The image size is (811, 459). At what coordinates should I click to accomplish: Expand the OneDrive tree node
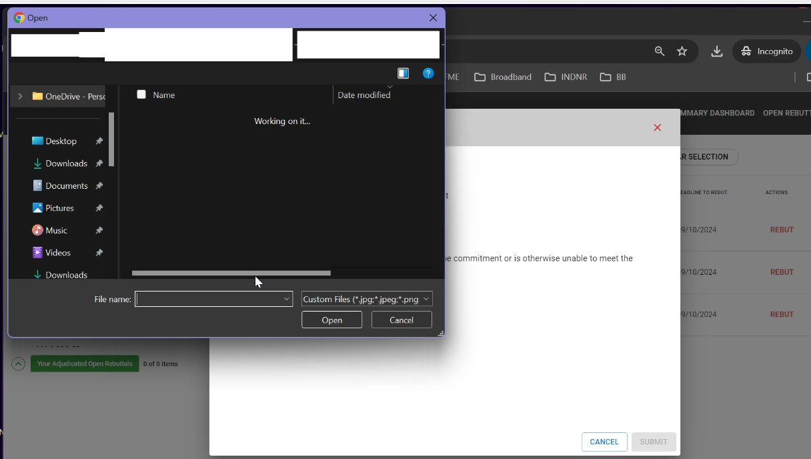(x=20, y=97)
